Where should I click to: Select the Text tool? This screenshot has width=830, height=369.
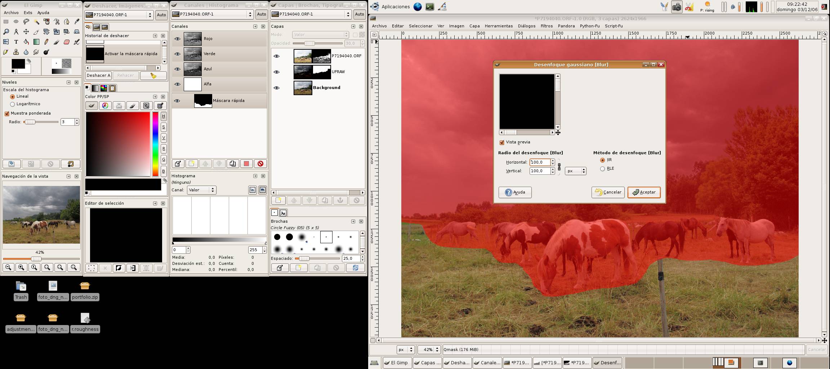[16, 42]
